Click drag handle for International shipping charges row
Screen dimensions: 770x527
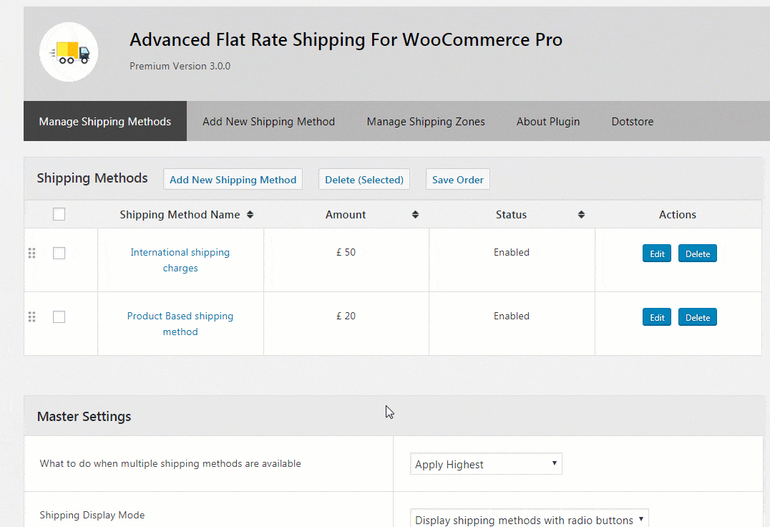click(x=31, y=253)
